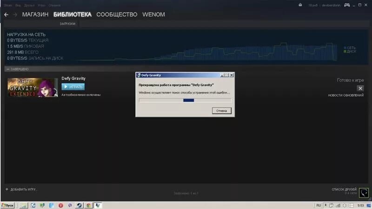
Task: Click the ДИСК legend swatch
Action: pos(345,52)
